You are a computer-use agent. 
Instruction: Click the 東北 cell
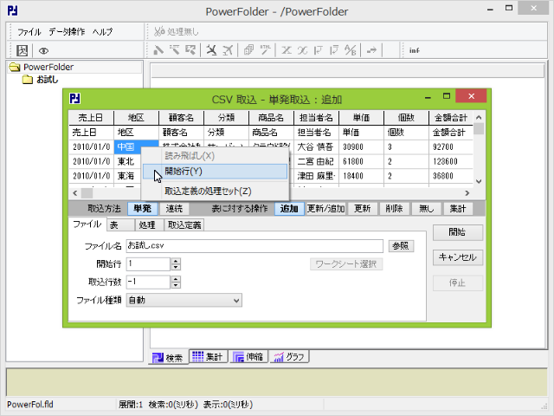point(127,162)
